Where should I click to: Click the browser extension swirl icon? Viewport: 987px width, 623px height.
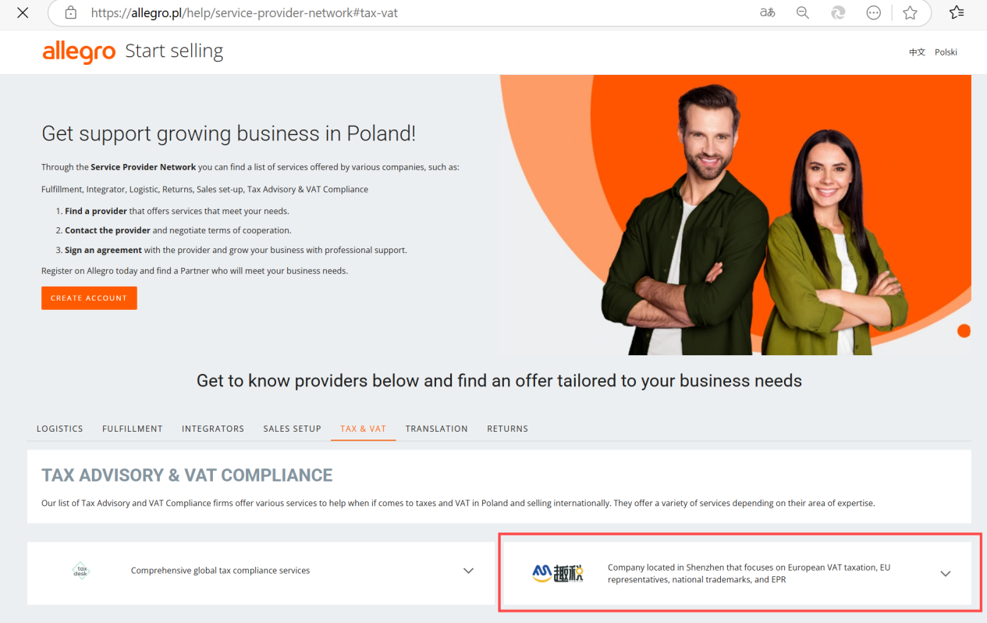point(838,12)
